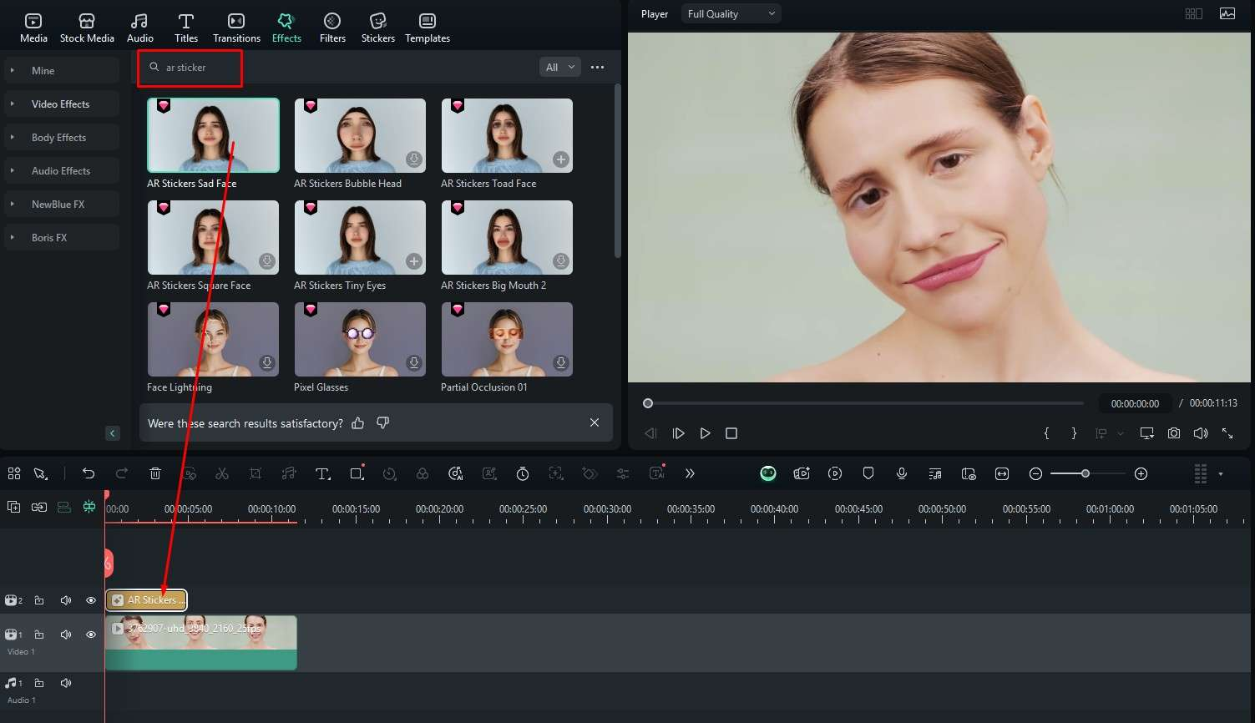The width and height of the screenshot is (1255, 723).
Task: Select the Split scissors tool
Action: (x=222, y=473)
